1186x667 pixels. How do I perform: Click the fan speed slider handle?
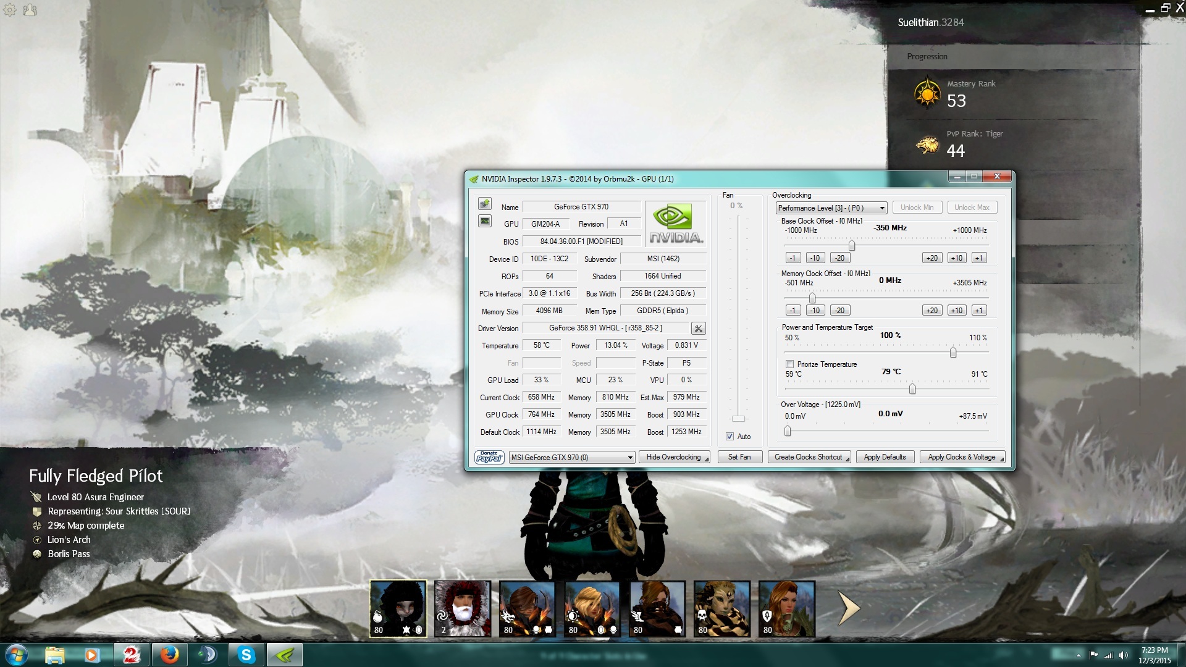click(738, 419)
